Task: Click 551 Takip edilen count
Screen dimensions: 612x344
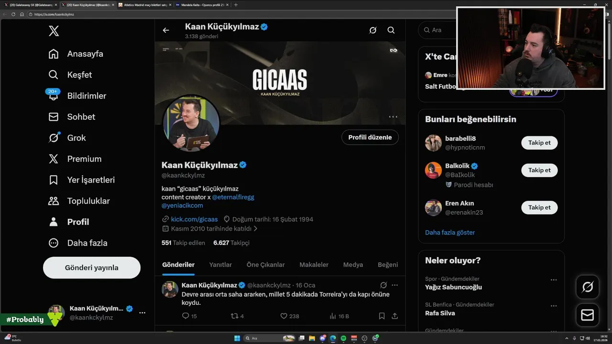Action: click(x=183, y=243)
